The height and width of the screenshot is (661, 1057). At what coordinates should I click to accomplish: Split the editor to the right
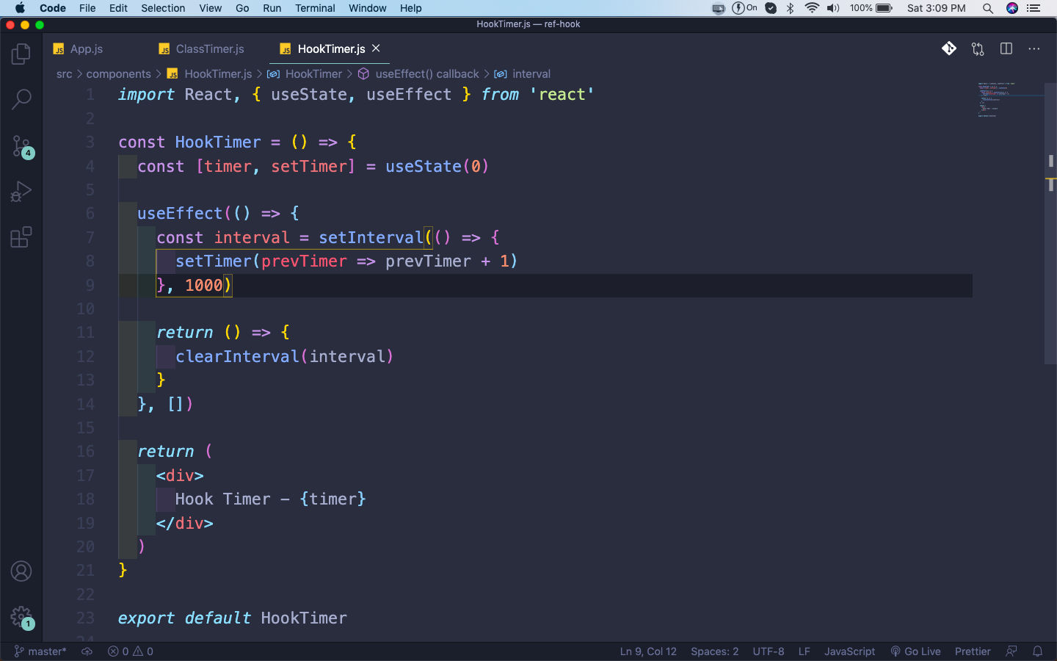[1006, 48]
